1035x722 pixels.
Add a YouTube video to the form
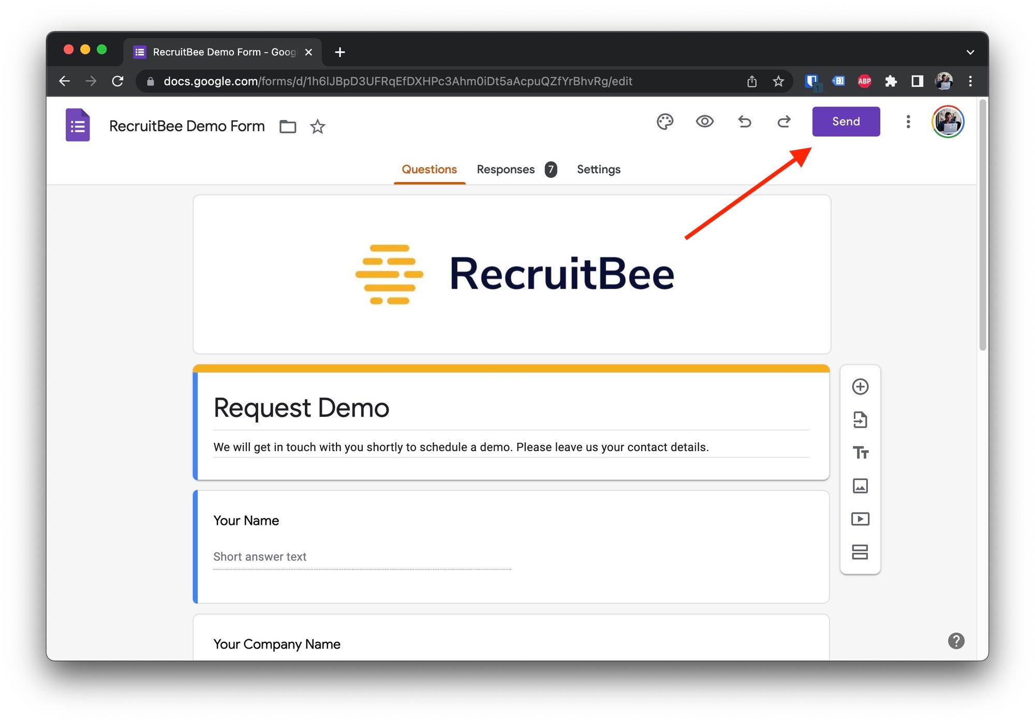860,519
